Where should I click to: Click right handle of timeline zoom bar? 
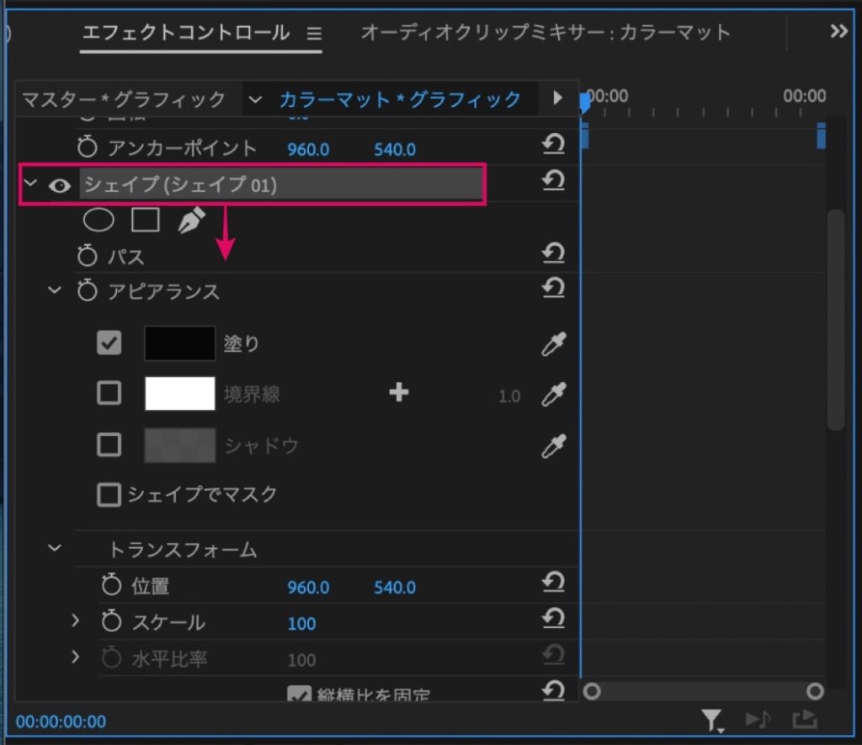click(x=815, y=691)
